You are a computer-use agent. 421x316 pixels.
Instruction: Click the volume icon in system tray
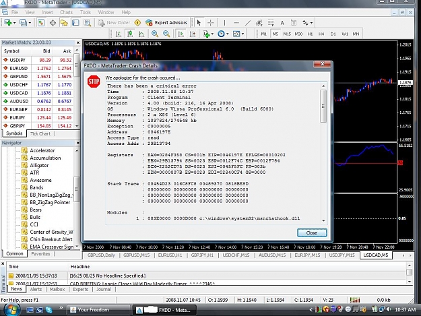(389, 309)
